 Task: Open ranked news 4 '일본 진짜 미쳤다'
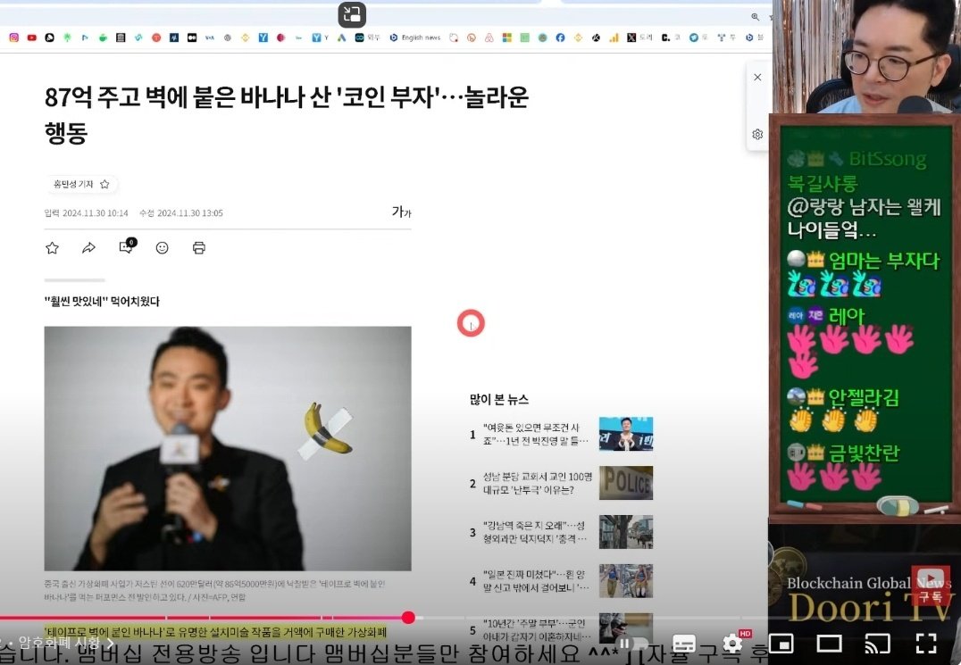536,581
